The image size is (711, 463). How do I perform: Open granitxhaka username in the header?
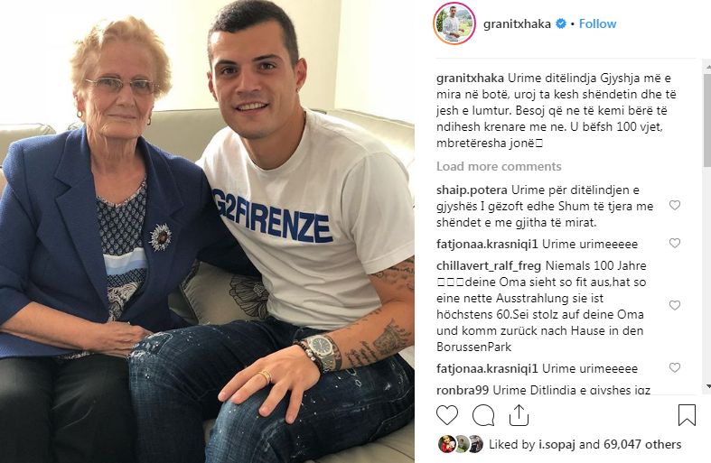tap(517, 23)
